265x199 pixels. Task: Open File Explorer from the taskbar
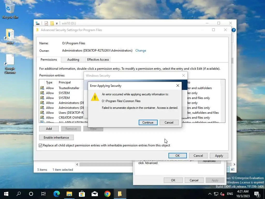point(69,194)
